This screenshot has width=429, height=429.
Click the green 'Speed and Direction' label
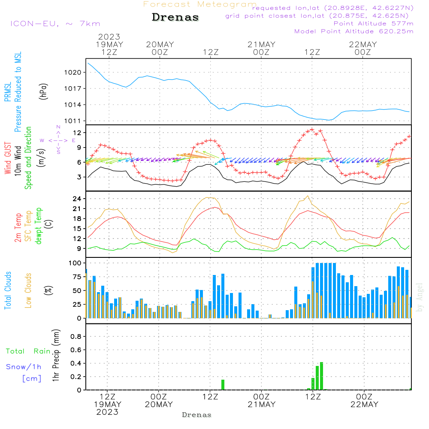tap(28, 158)
